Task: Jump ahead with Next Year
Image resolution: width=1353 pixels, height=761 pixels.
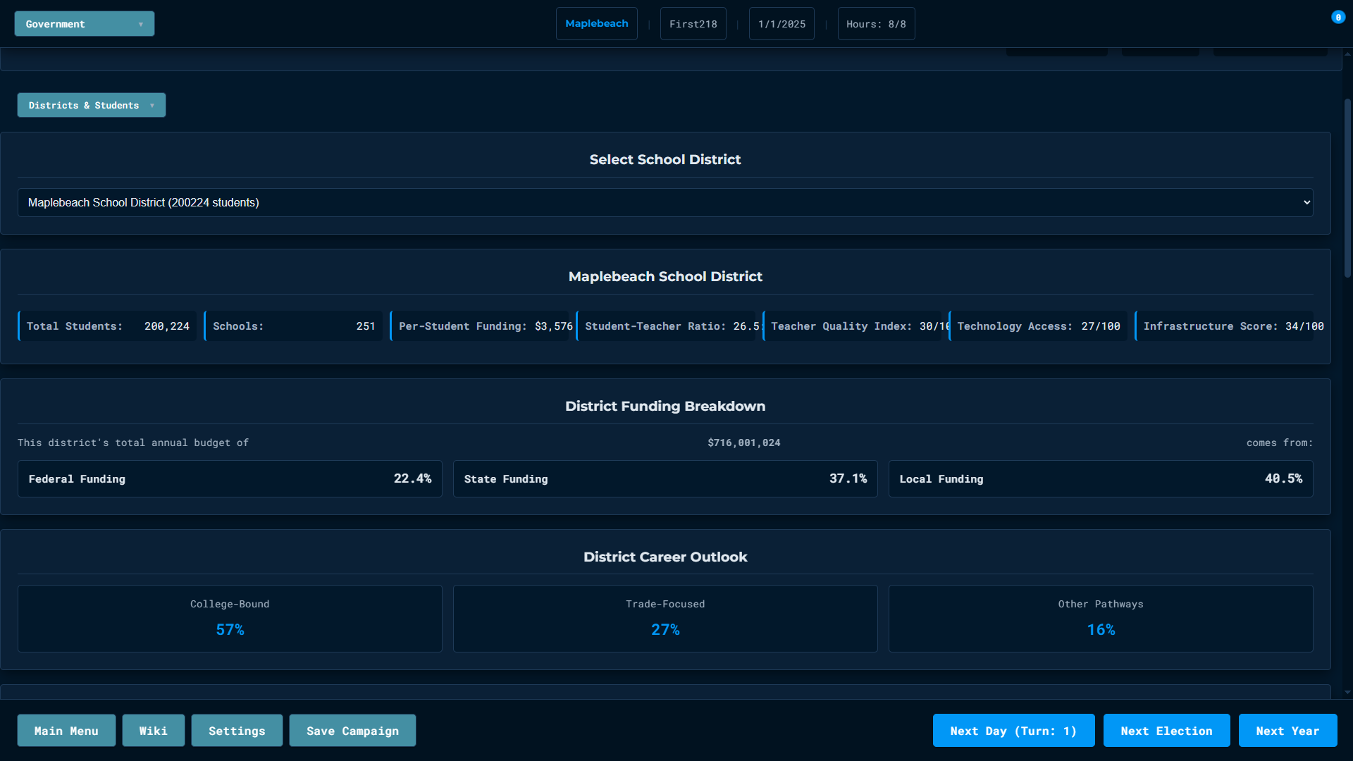Action: [1287, 731]
